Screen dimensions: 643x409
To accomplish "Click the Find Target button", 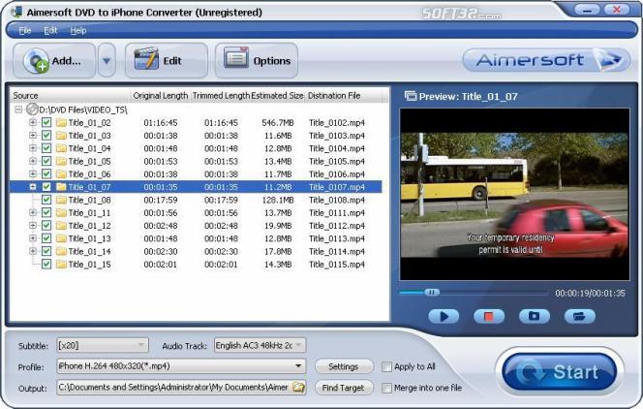I will 344,388.
